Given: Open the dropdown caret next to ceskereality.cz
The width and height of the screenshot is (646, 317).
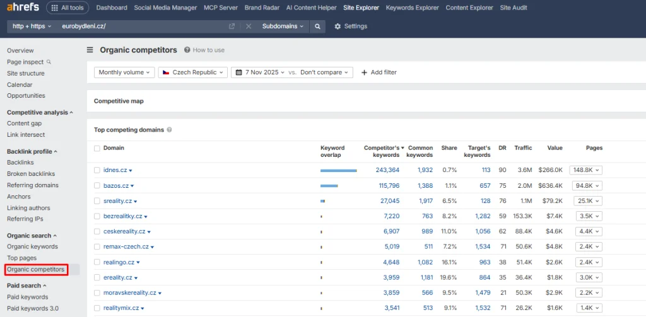Looking at the screenshot, I should [x=149, y=232].
